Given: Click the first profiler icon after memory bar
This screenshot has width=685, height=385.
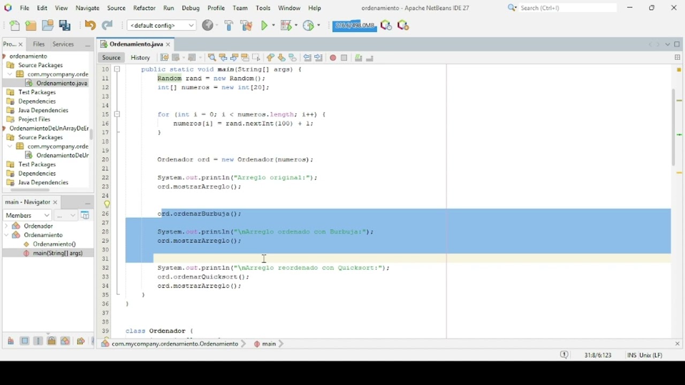Looking at the screenshot, I should click(386, 26).
